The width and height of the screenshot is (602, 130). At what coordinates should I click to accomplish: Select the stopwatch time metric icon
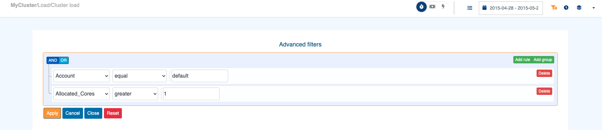(x=421, y=7)
